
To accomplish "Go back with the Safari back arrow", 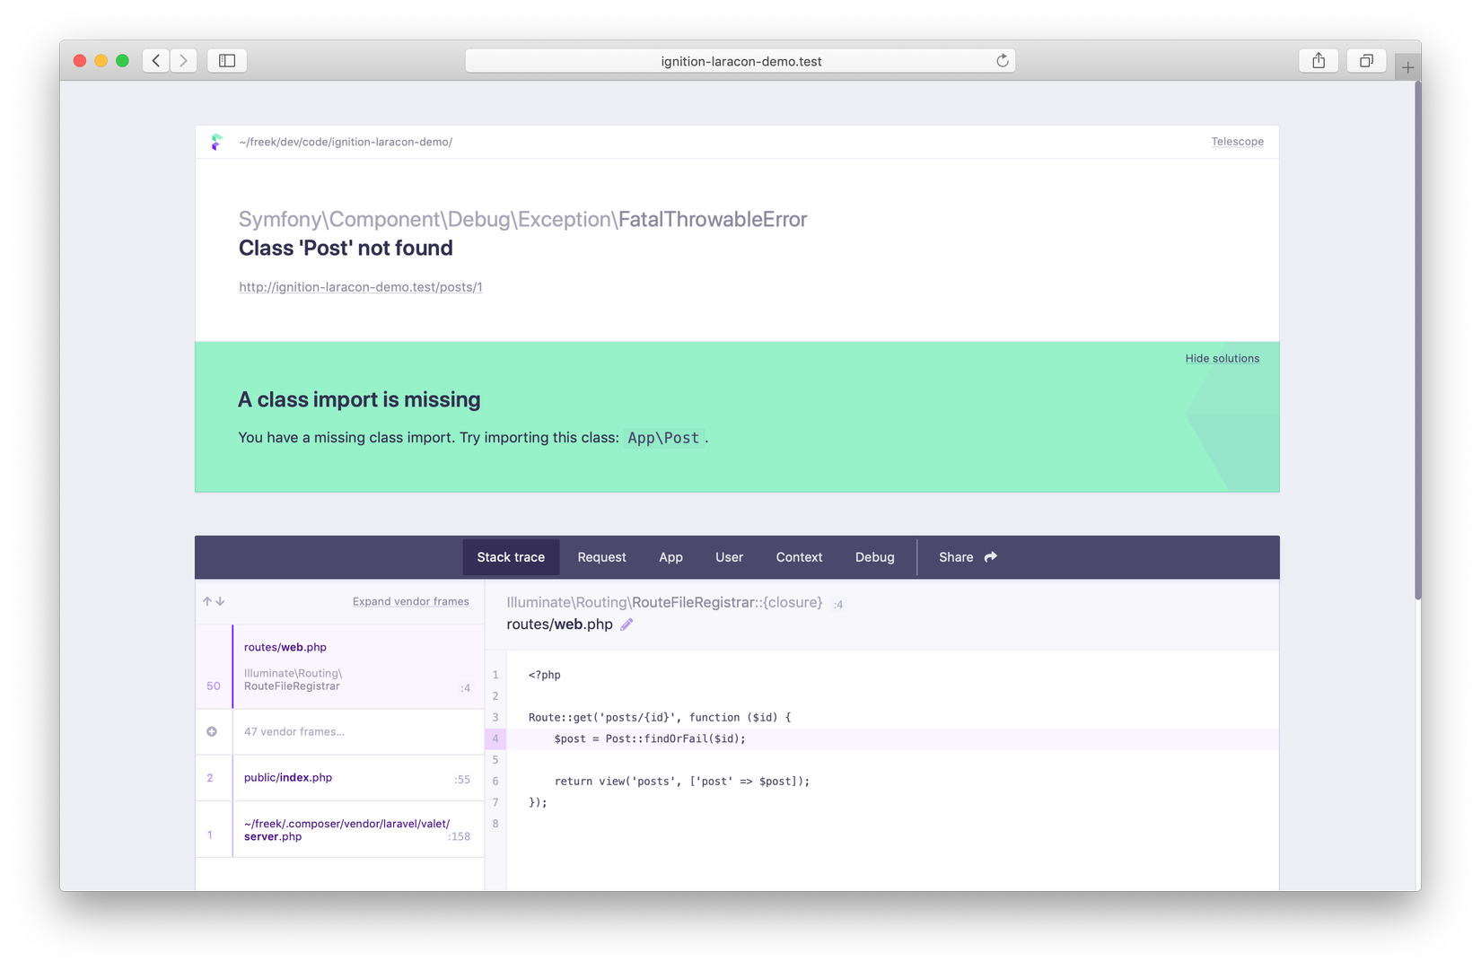I will click(x=156, y=60).
